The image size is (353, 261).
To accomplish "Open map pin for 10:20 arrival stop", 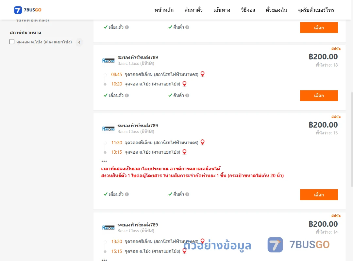I will pyautogui.click(x=184, y=84).
